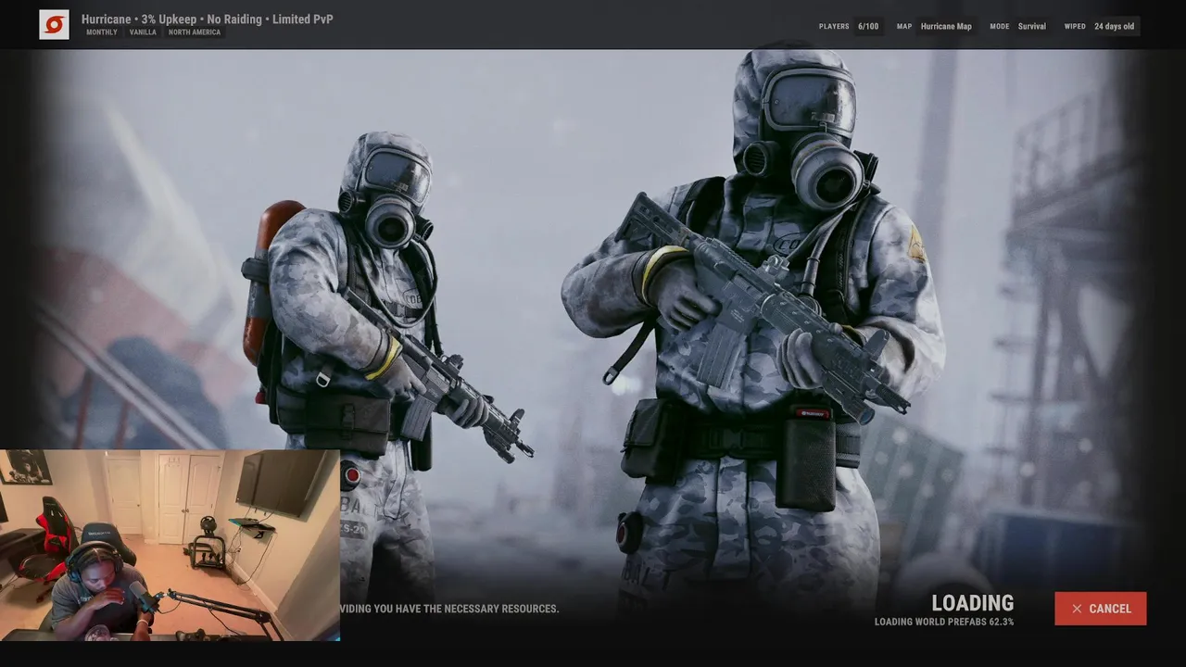Click the 'Survival' mode value
This screenshot has height=667, width=1186.
click(1031, 27)
